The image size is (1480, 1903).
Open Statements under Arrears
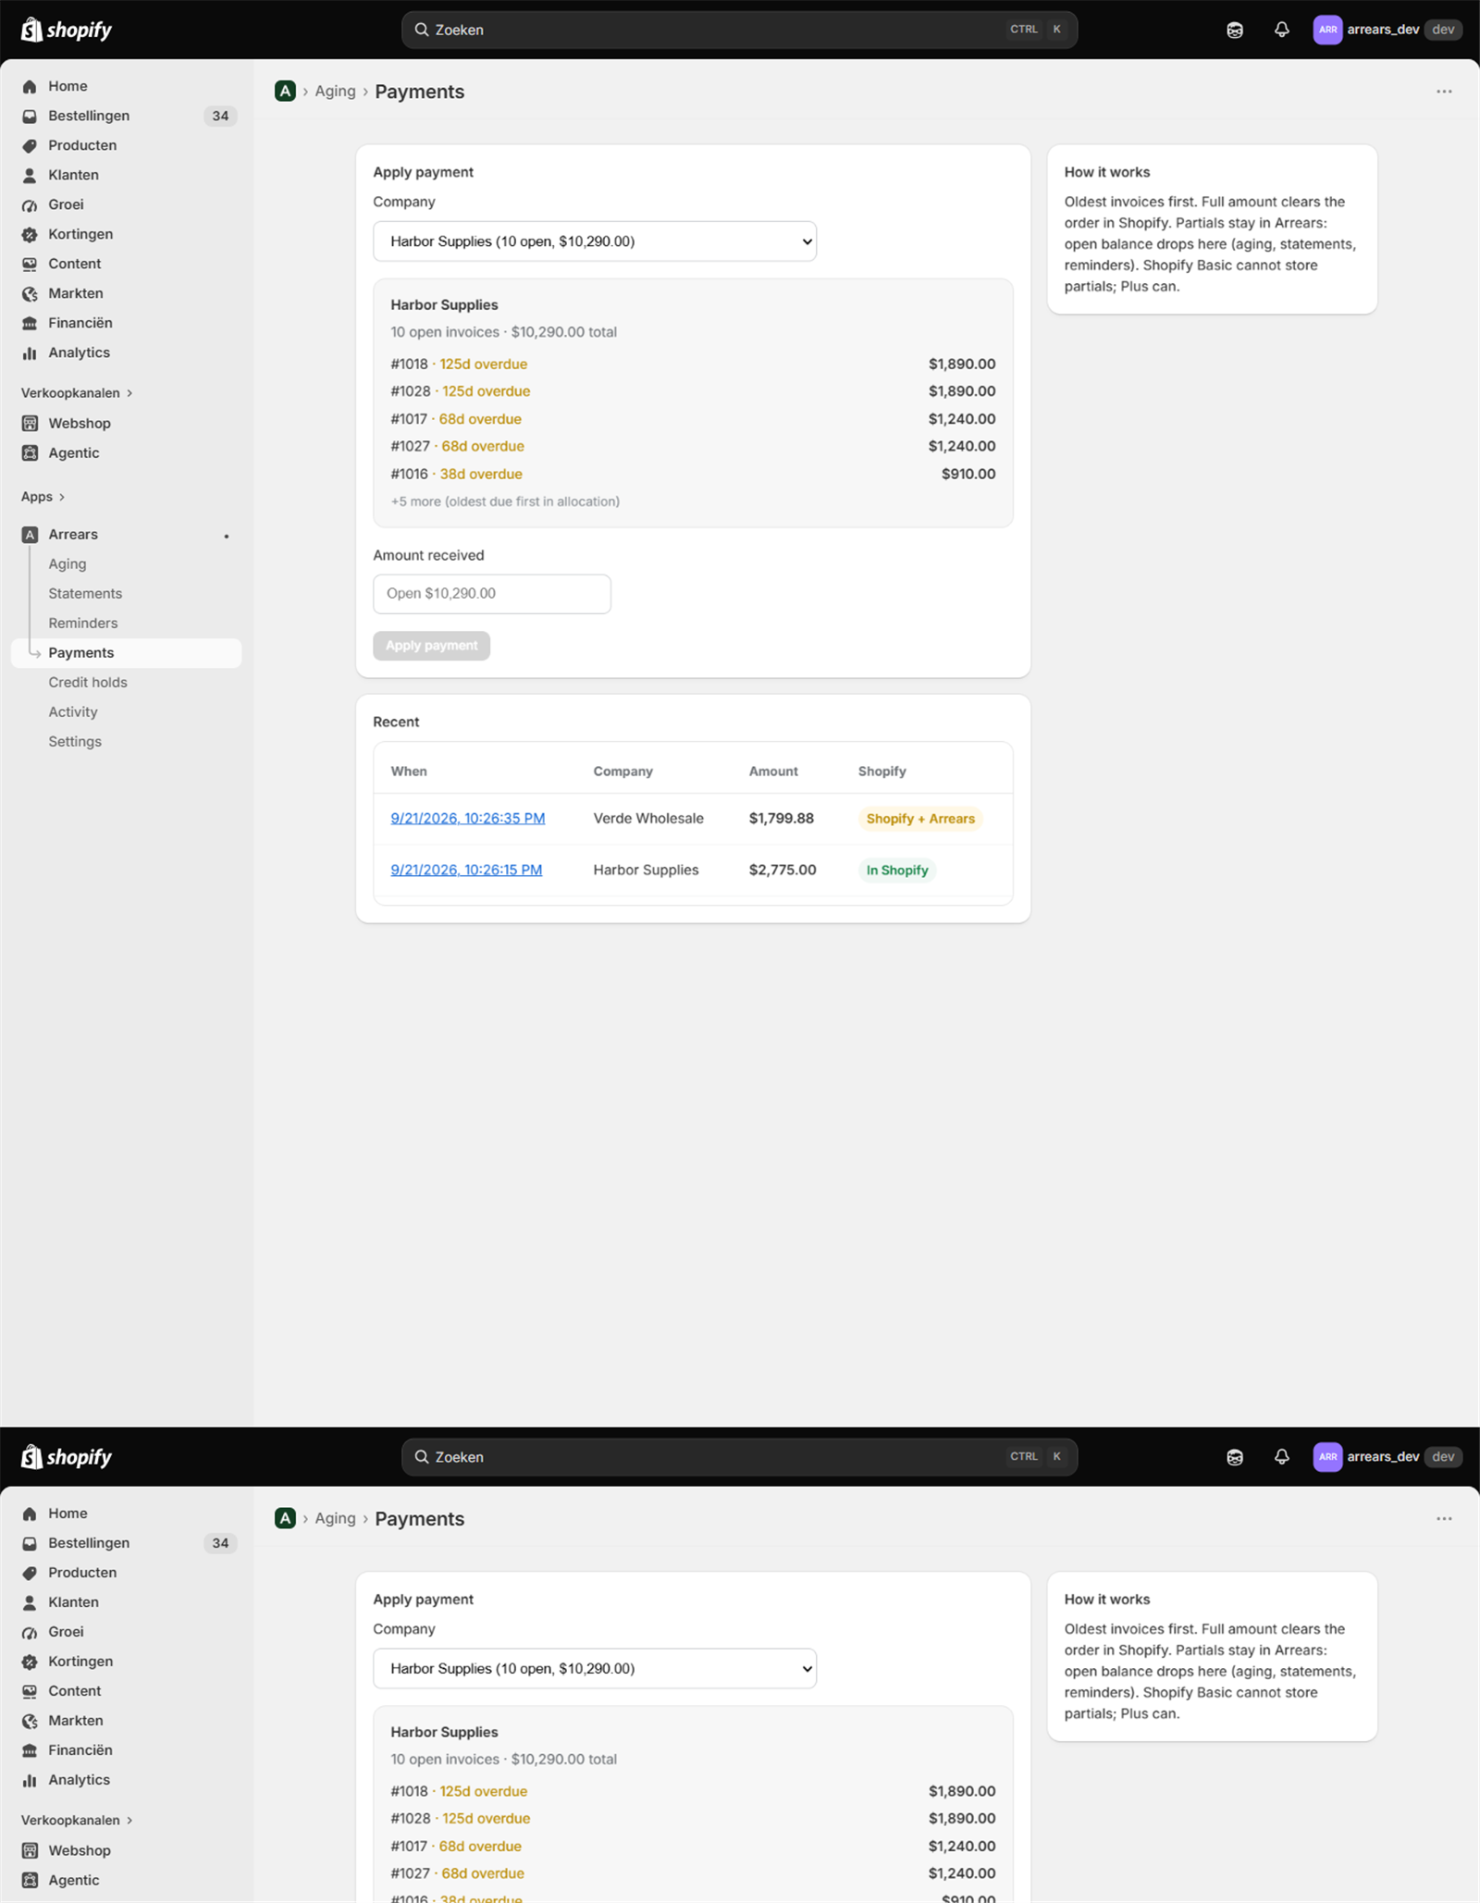tap(85, 594)
